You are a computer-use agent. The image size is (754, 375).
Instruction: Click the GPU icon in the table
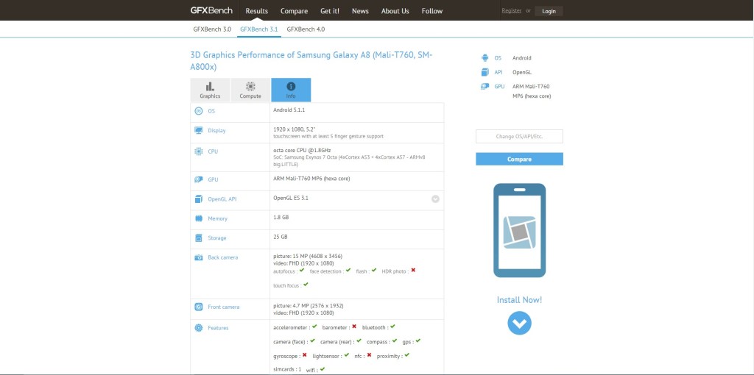[199, 179]
